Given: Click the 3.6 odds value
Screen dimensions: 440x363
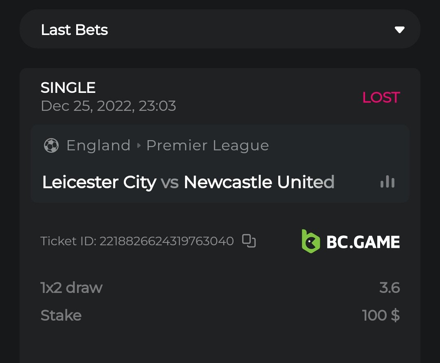Looking at the screenshot, I should [389, 288].
